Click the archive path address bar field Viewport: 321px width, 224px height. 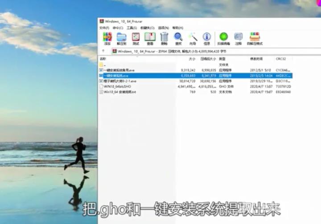tap(217, 51)
